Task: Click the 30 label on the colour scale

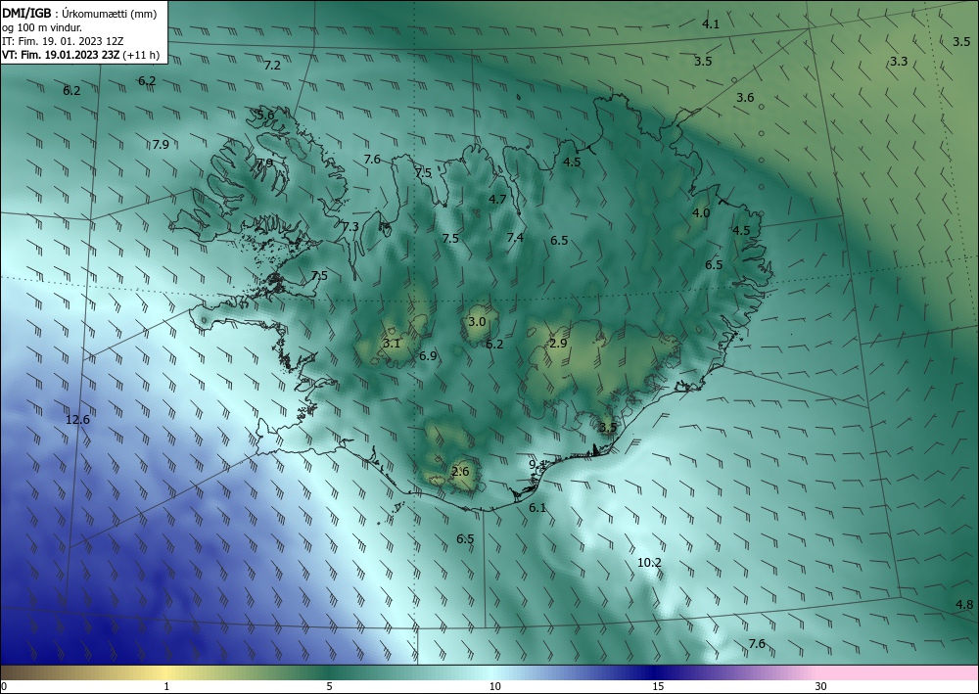Action: (820, 686)
